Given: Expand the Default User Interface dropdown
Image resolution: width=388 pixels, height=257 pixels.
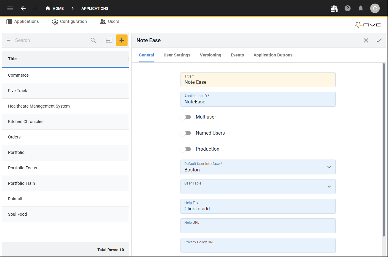Looking at the screenshot, I should (x=329, y=167).
